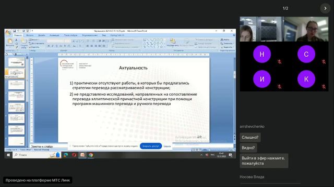
Task: Toggle underline formatting
Action: pos(57,46)
